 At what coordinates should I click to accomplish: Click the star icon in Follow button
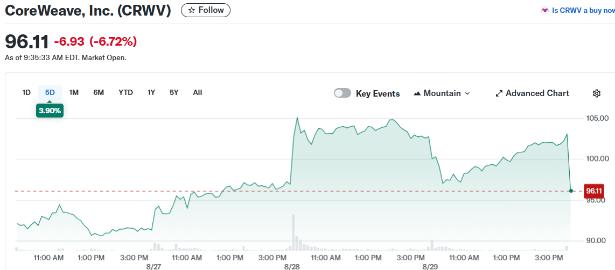191,11
